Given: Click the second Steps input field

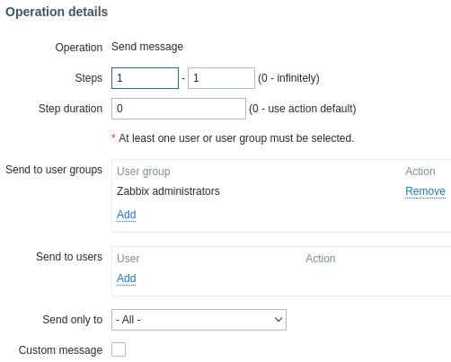Looking at the screenshot, I should pyautogui.click(x=221, y=78).
